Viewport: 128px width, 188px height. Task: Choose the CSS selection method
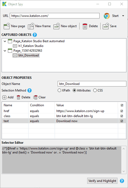[x=95, y=90]
